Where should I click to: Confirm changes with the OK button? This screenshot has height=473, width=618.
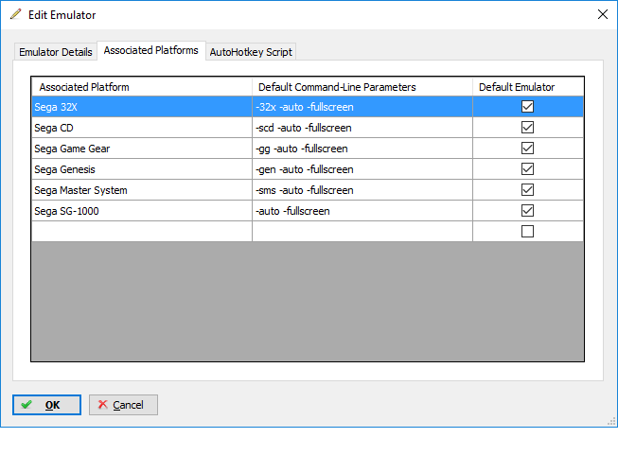46,405
